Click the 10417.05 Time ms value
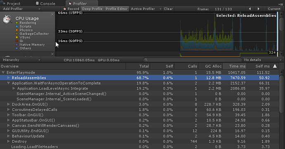 (237, 73)
